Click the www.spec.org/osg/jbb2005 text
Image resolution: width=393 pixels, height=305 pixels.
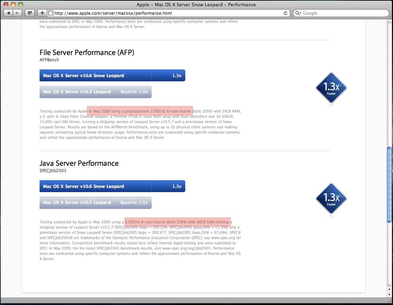click(x=186, y=248)
